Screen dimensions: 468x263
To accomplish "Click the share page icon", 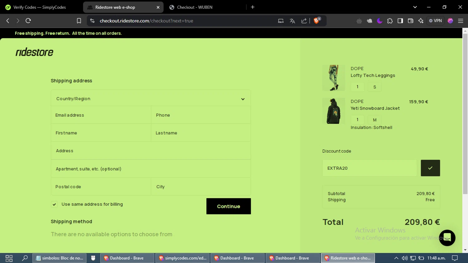I will click(304, 21).
